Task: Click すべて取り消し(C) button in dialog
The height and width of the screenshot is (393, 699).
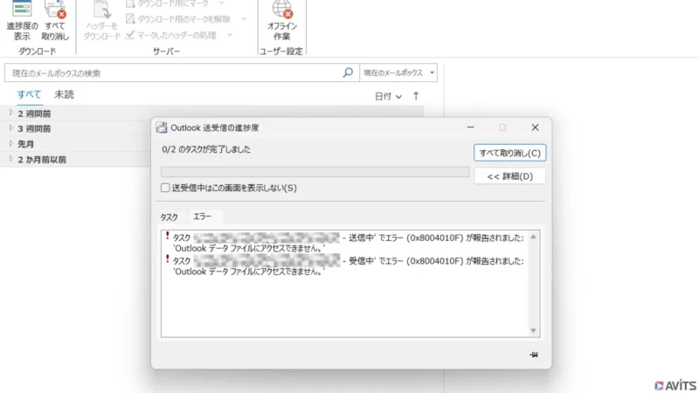Action: coord(509,153)
